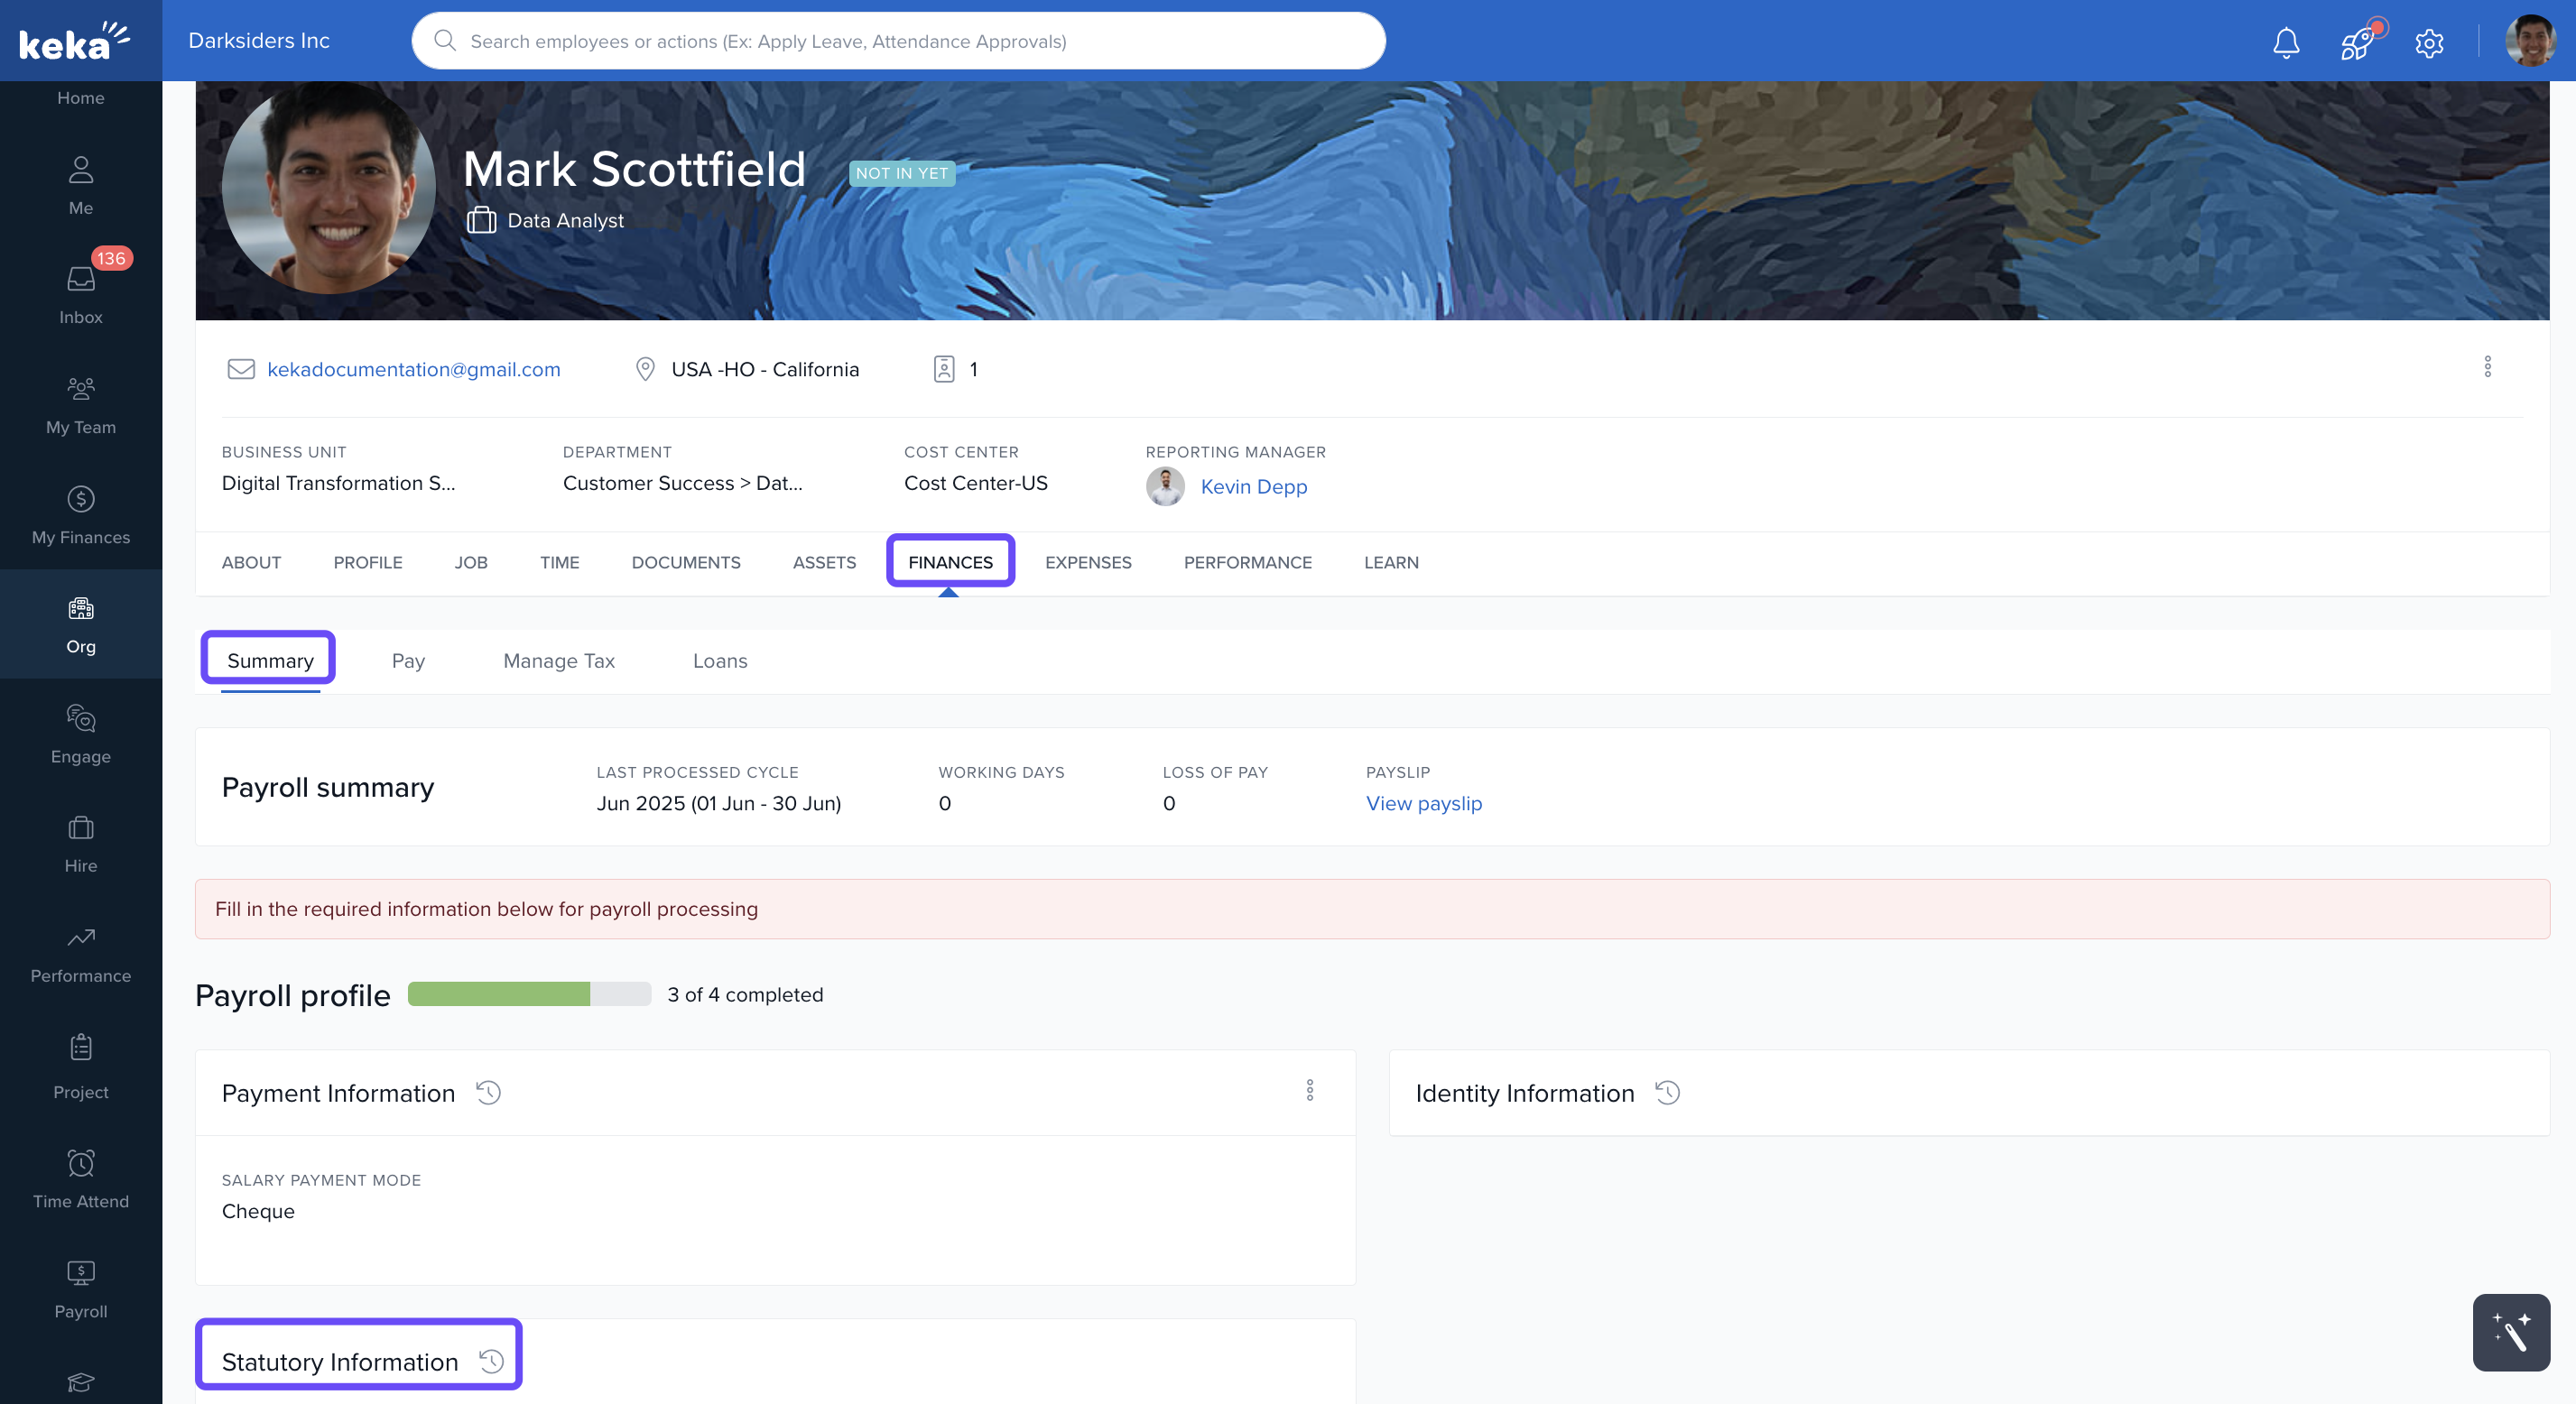Screen dimensions: 2576x1404
Task: Go to My Finances in sidebar
Action: click(x=81, y=514)
